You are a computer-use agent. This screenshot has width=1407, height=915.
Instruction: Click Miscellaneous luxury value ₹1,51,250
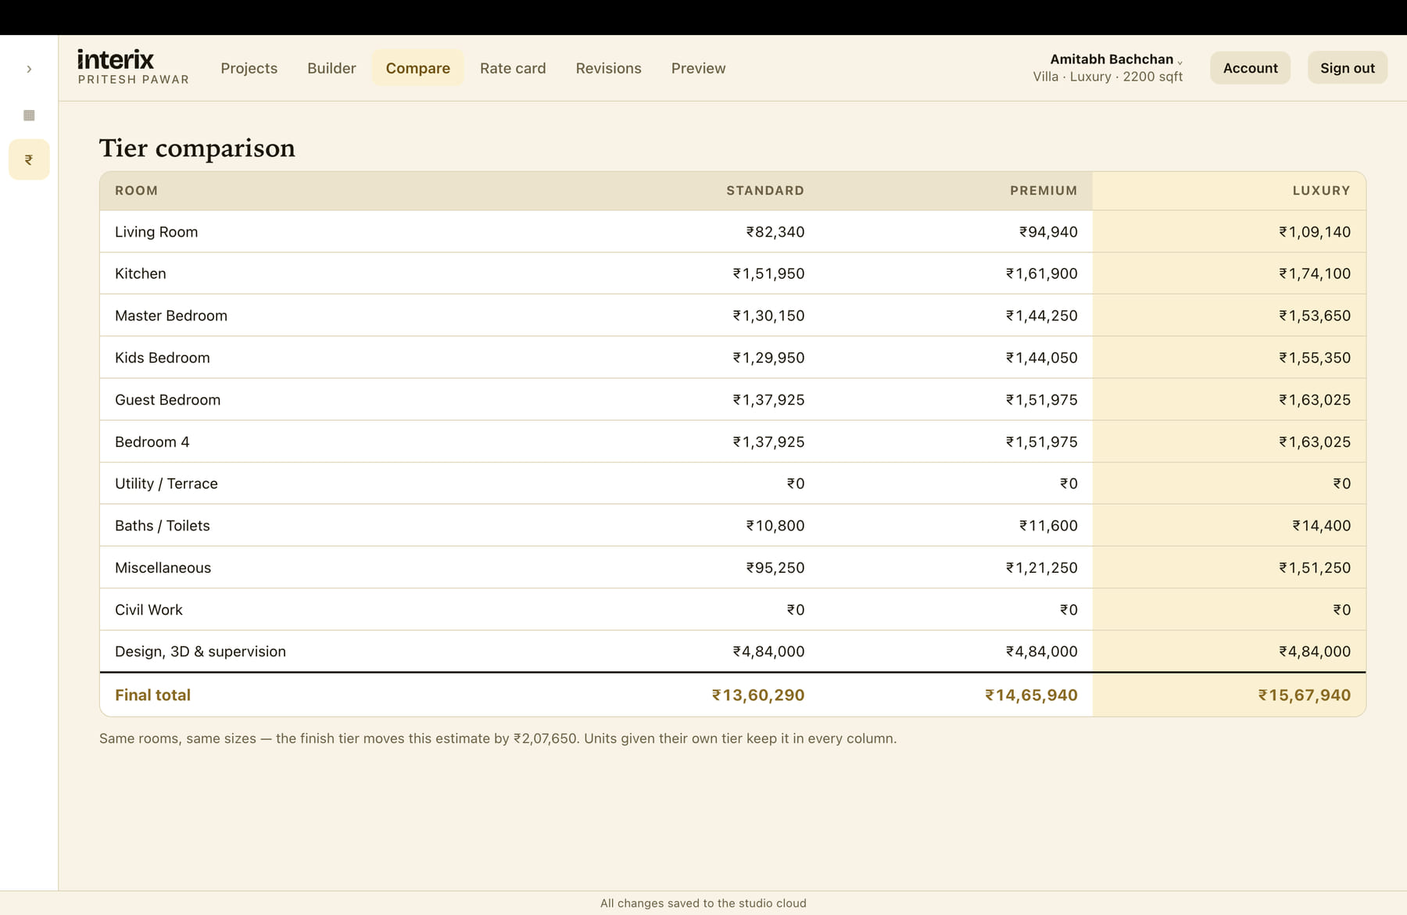pos(1315,568)
